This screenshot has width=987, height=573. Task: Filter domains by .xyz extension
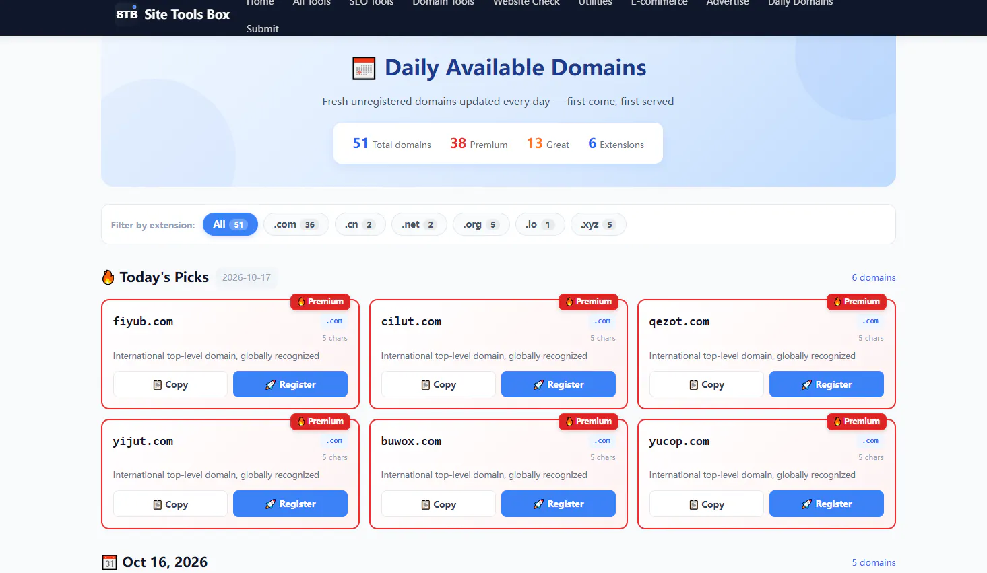(x=598, y=224)
